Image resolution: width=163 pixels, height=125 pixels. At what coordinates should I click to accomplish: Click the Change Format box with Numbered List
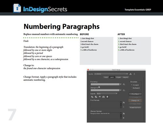point(105,116)
